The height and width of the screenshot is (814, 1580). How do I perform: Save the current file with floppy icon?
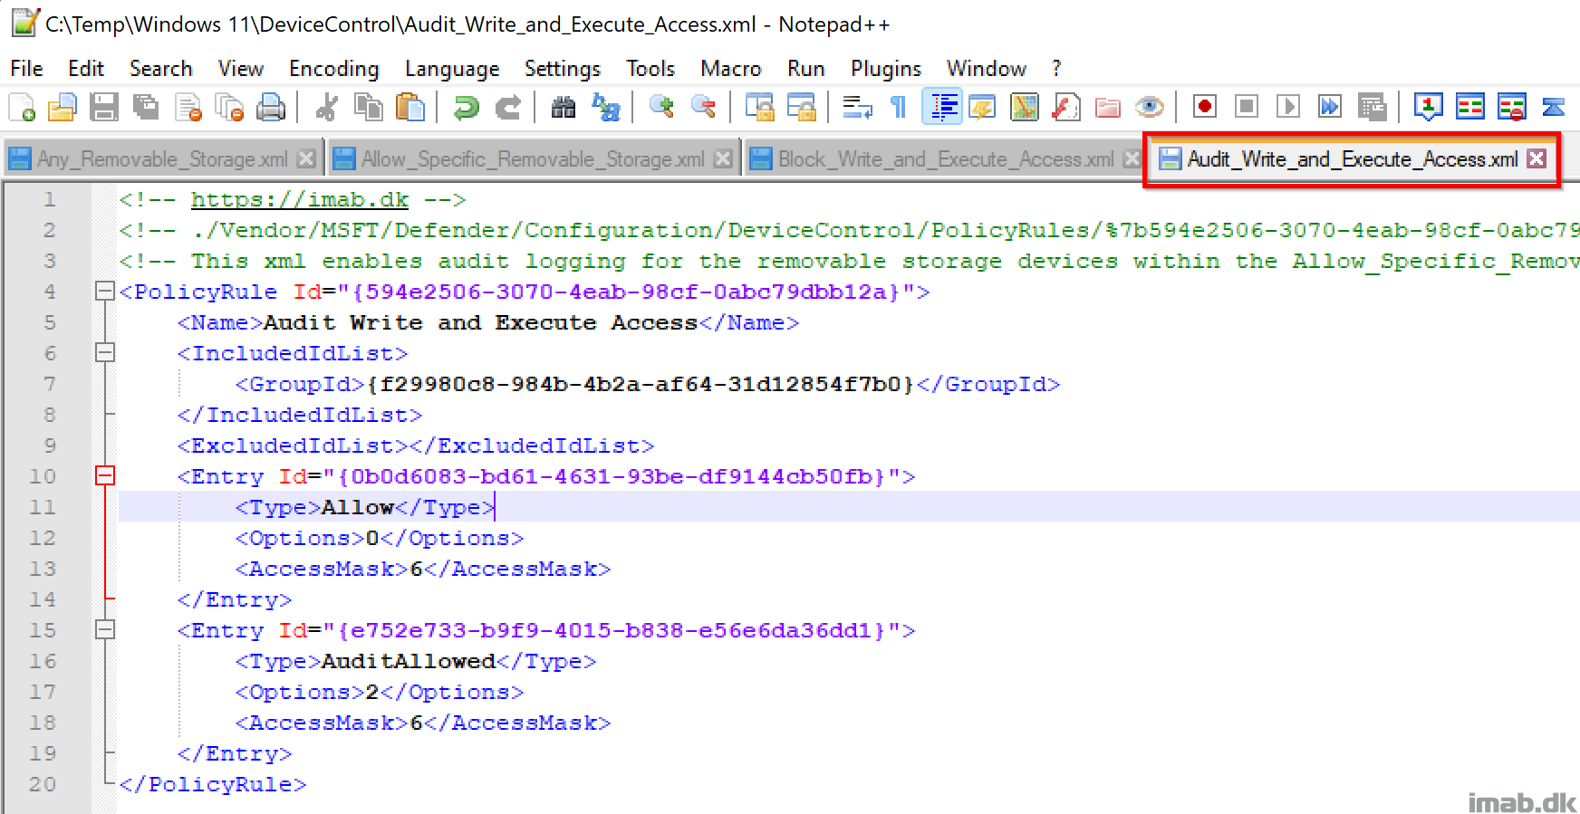[x=104, y=107]
